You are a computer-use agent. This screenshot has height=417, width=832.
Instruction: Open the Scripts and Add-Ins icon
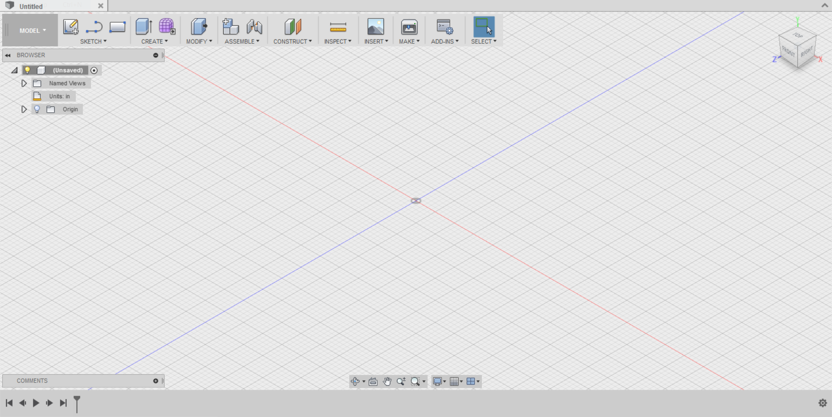(445, 27)
